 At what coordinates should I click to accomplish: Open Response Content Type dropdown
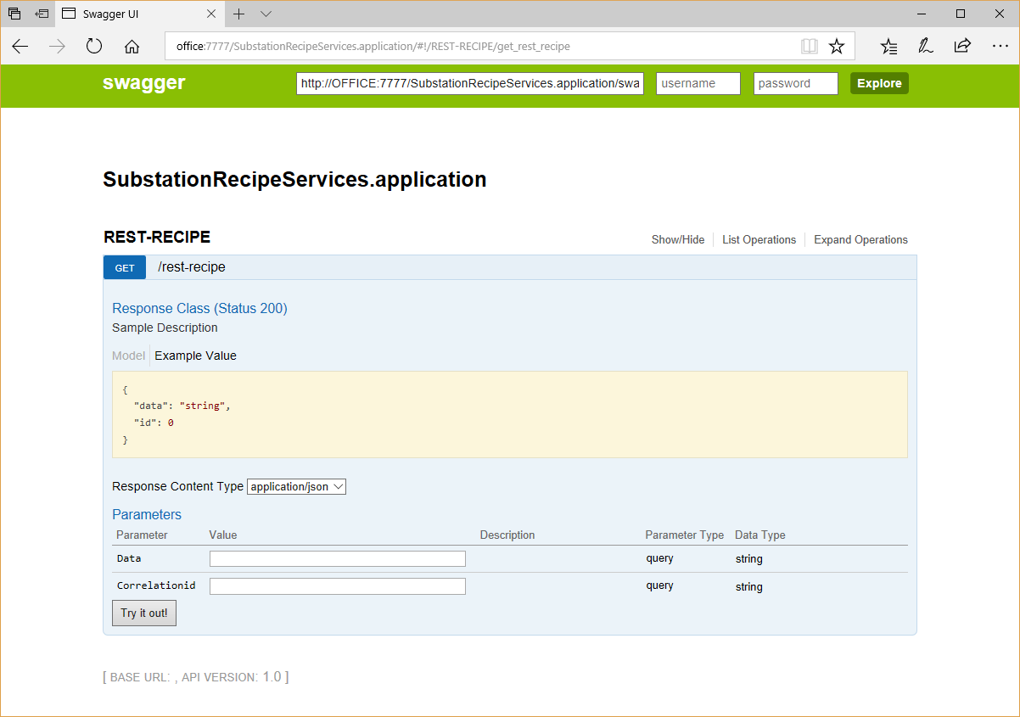coord(296,487)
